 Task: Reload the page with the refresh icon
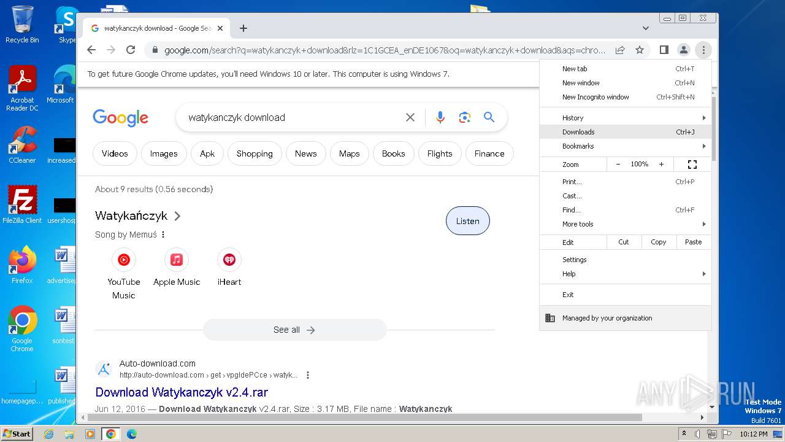(x=131, y=50)
